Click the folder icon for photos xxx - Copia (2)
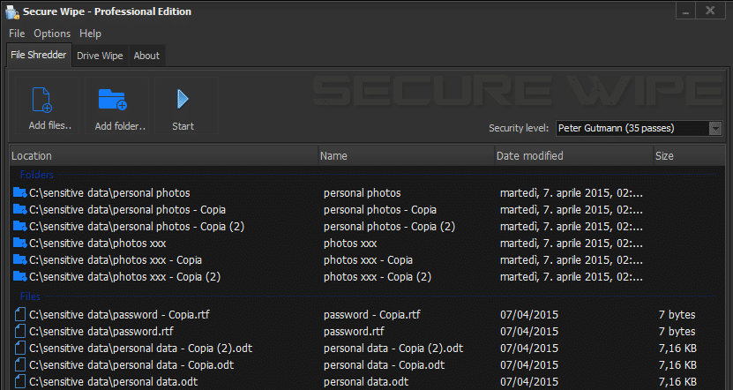This screenshot has height=390, width=733. (x=19, y=277)
